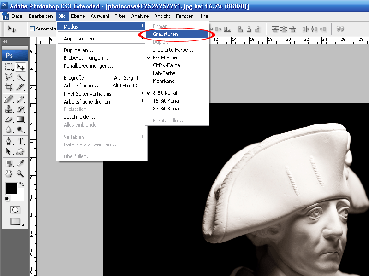
Task: Choose Graustufen from the Modus submenu
Action: pyautogui.click(x=166, y=34)
